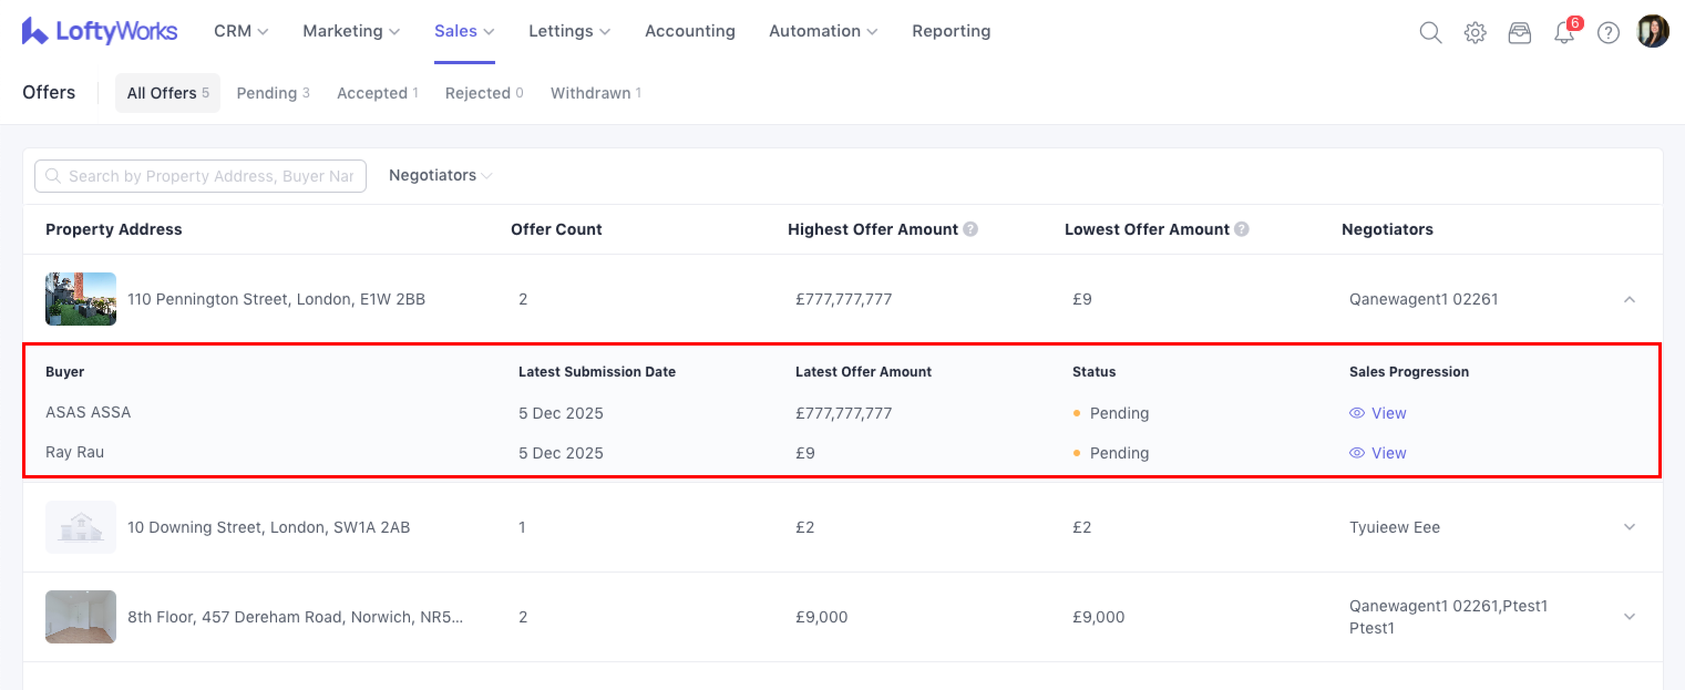Viewport: 1685px width, 690px height.
Task: Open the Negotiators filter dropdown
Action: (440, 176)
